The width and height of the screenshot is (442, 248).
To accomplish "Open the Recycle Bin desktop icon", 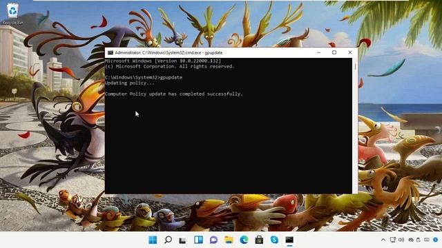I will (x=12, y=14).
